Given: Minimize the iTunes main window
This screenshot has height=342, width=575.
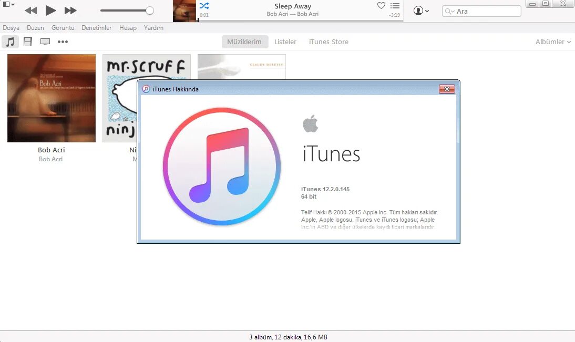Looking at the screenshot, I should pos(532,4).
